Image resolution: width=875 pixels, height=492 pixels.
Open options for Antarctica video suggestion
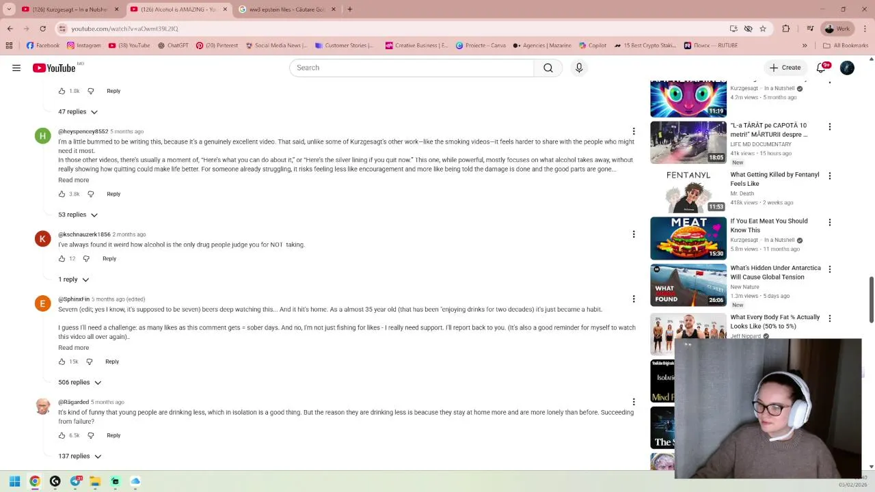(x=830, y=269)
